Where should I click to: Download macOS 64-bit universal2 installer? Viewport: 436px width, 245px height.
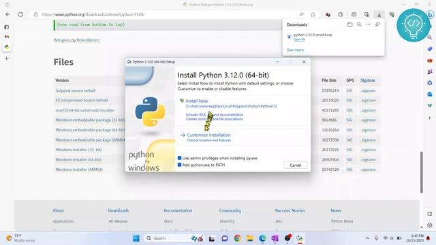tap(84, 110)
